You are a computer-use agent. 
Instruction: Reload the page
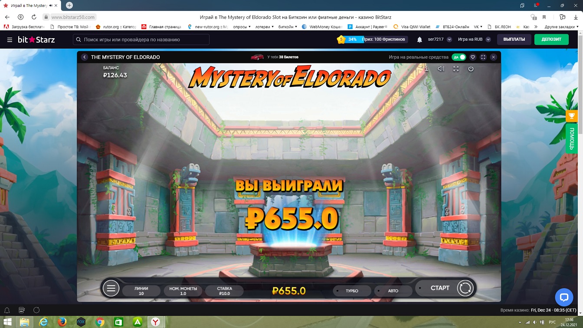click(x=34, y=17)
